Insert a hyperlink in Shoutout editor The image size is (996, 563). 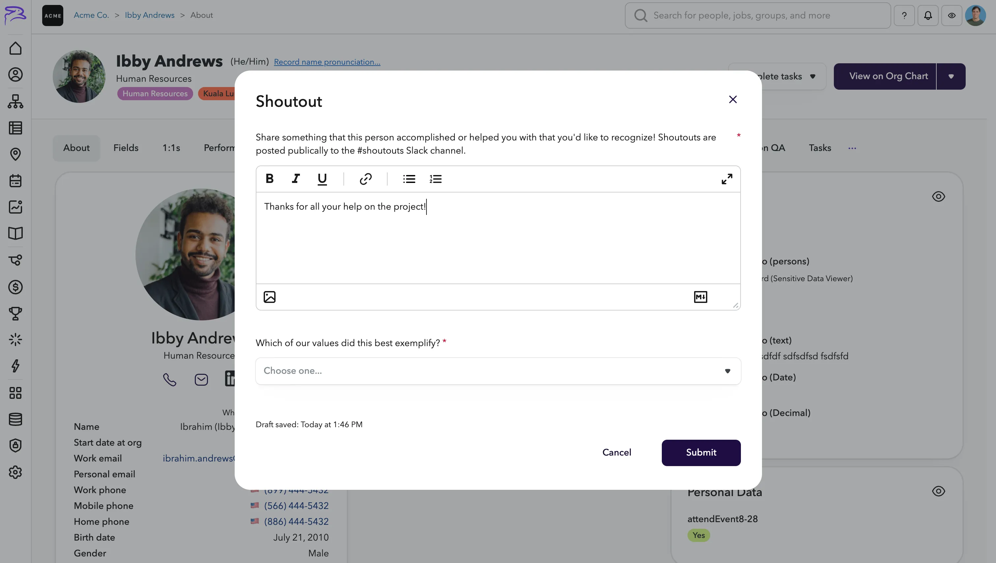[366, 179]
